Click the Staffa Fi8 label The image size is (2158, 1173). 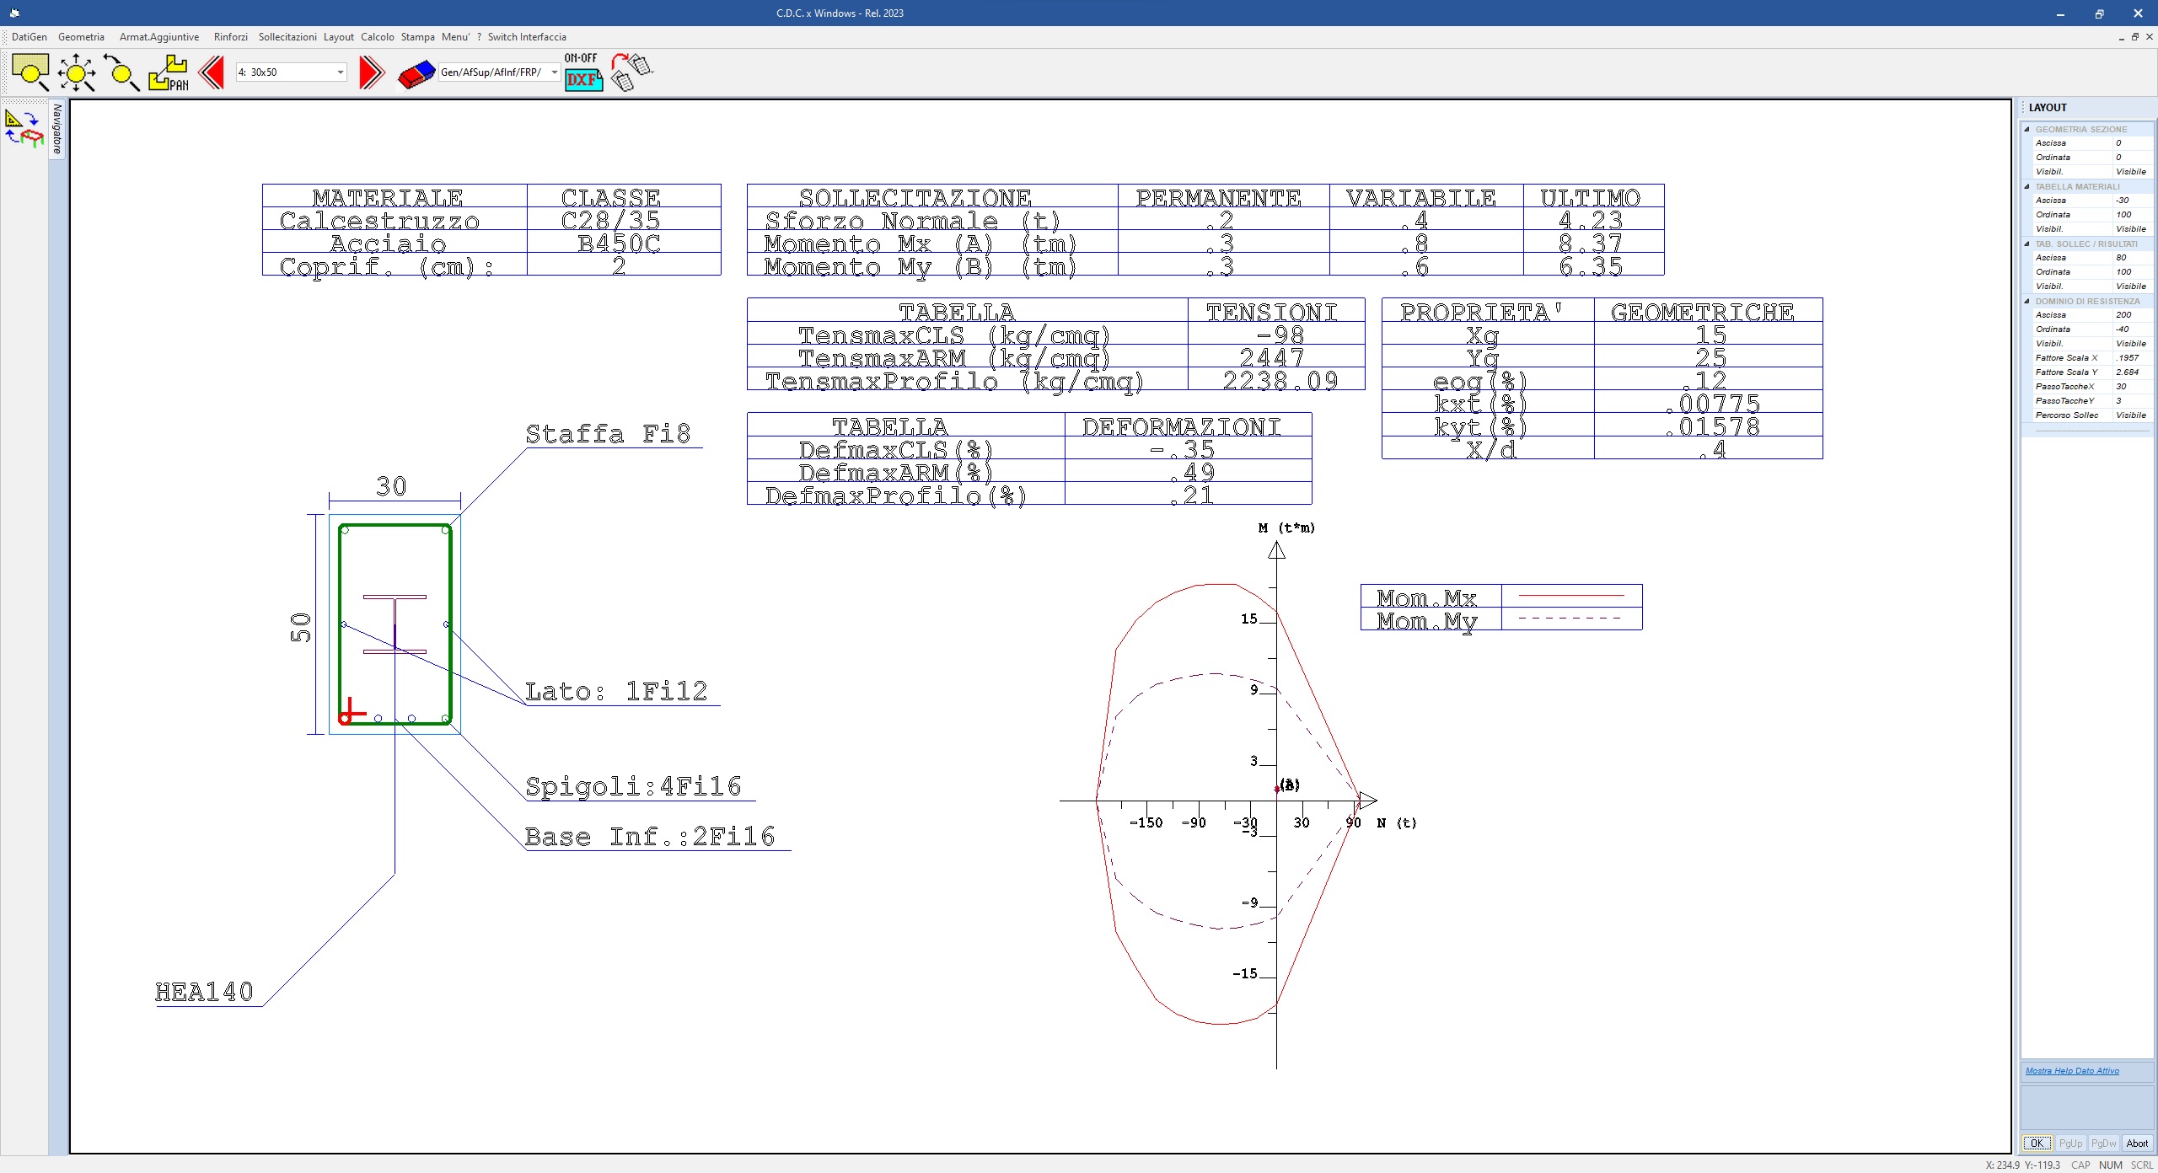[x=609, y=434]
